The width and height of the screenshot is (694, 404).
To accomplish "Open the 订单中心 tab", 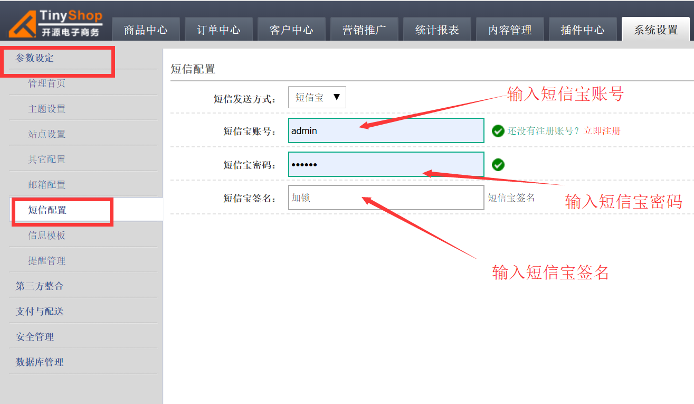I will 218,30.
